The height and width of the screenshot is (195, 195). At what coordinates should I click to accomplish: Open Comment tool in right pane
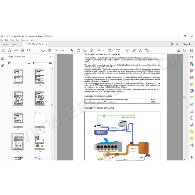click(x=192, y=84)
